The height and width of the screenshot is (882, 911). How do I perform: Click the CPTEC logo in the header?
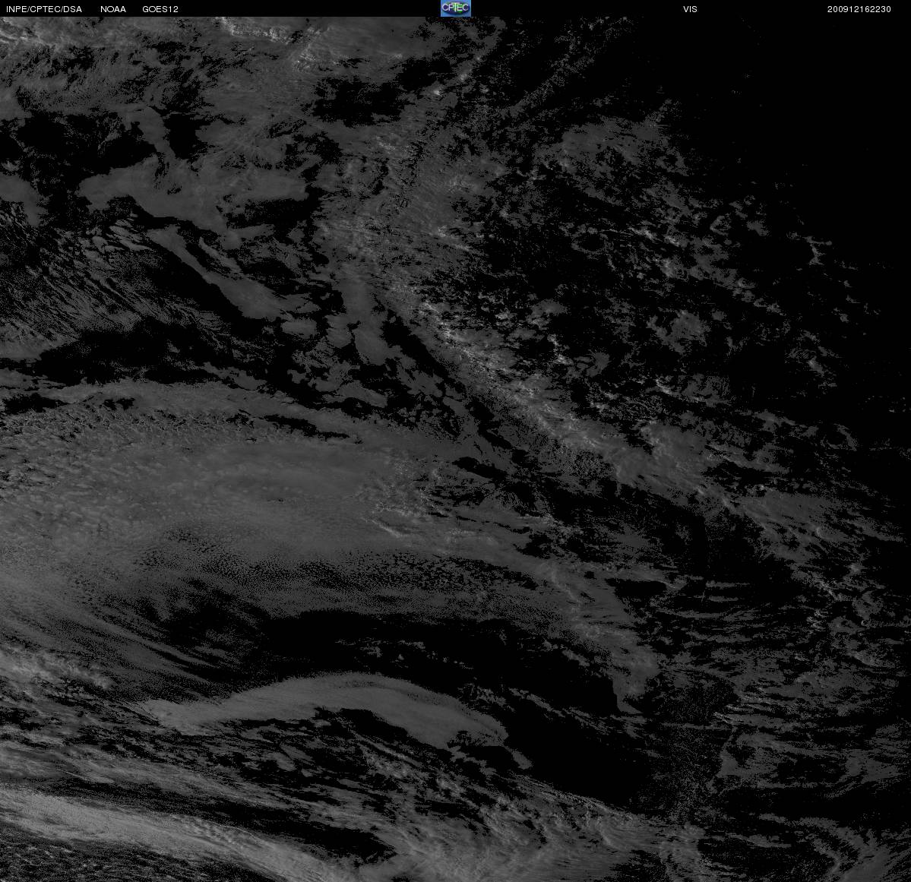pos(456,8)
